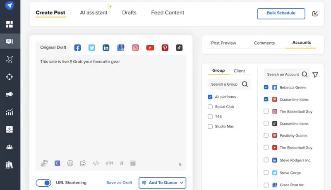Click the Save as Draft link
The width and height of the screenshot is (331, 190).
point(119,183)
